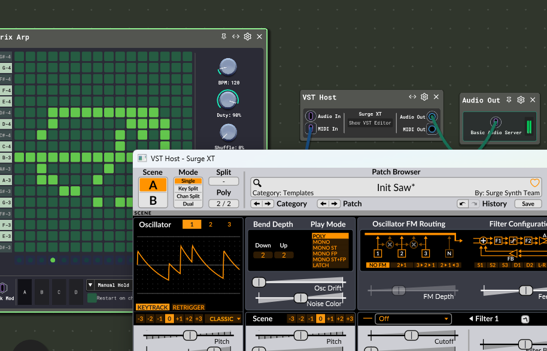This screenshot has height=351, width=547.
Task: Open the Matrix Arp settings gear
Action: pyautogui.click(x=248, y=37)
